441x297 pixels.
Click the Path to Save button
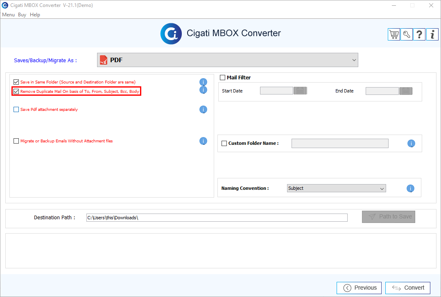point(389,217)
